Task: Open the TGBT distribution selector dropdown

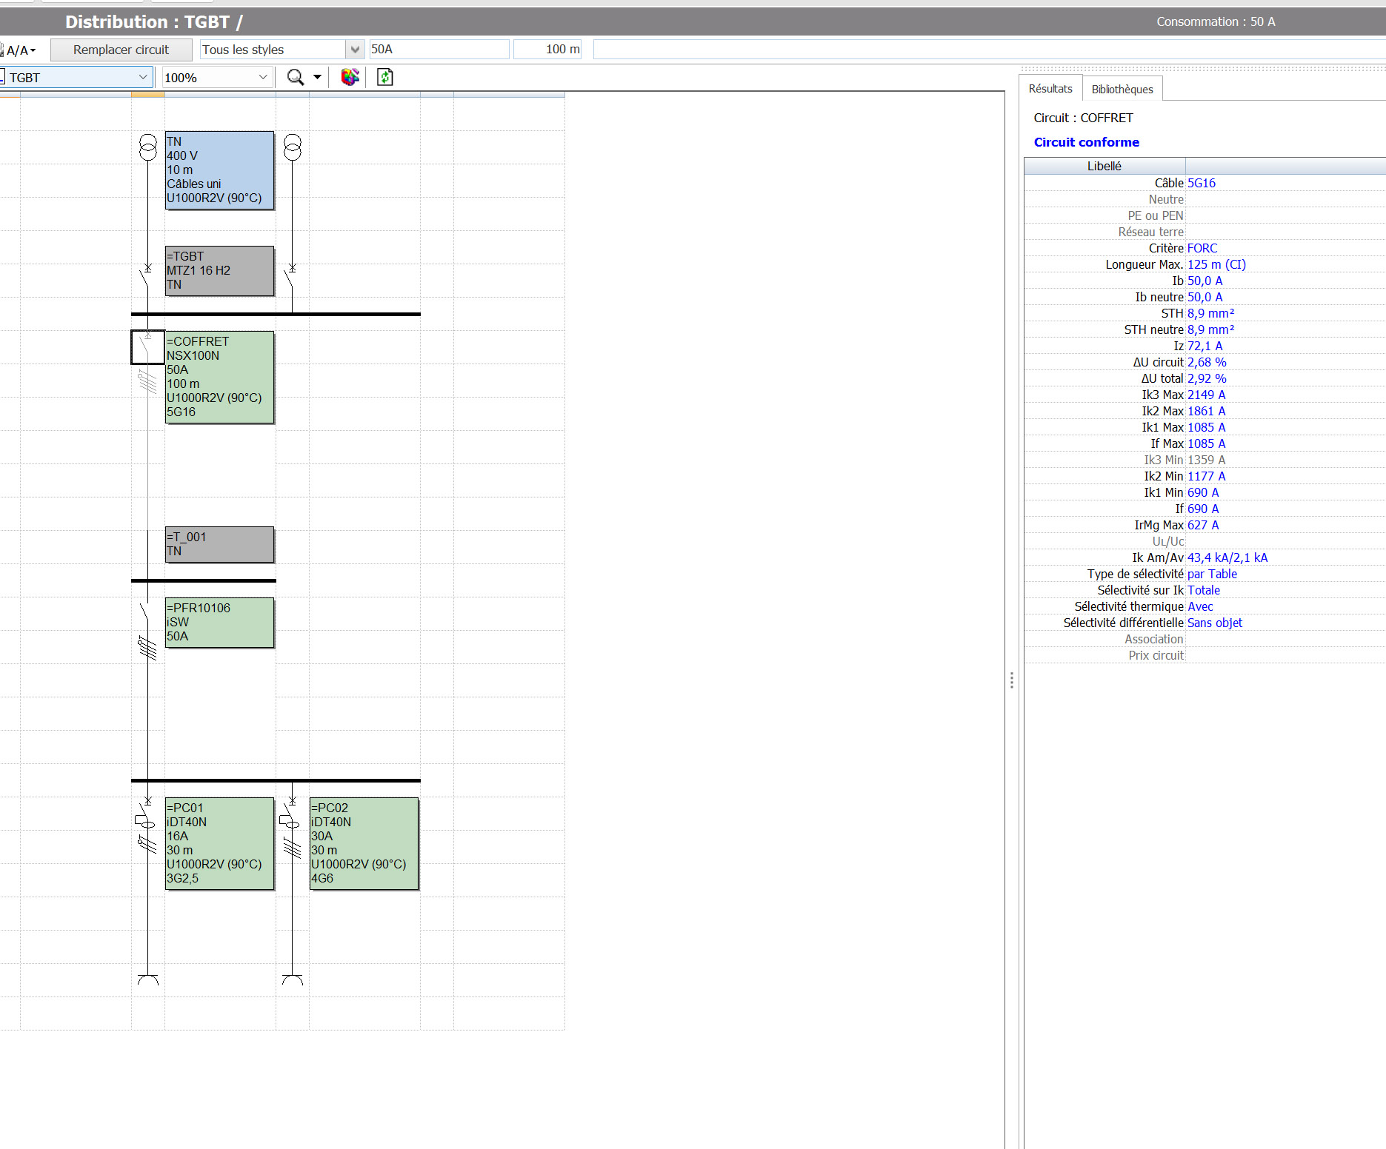Action: tap(142, 78)
